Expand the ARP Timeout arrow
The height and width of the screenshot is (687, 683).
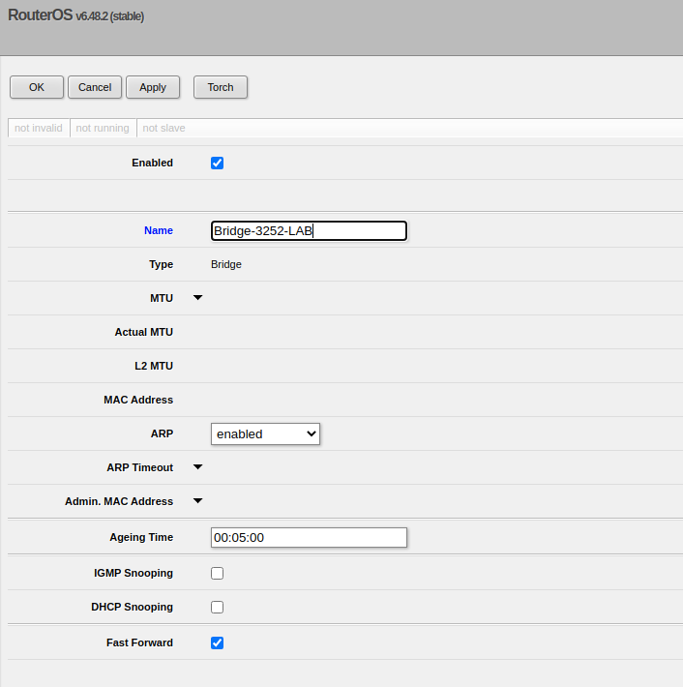pos(198,467)
